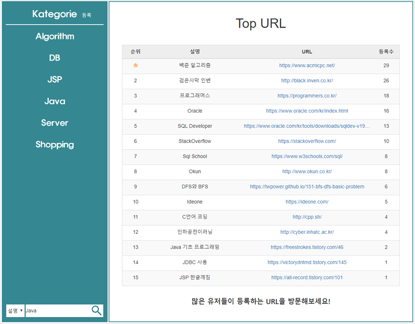The width and height of the screenshot is (415, 324).
Task: Open the Java category
Action: tap(54, 101)
